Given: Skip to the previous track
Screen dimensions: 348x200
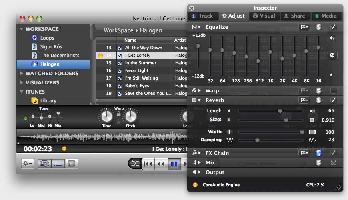Looking at the screenshot, I should click(148, 164).
